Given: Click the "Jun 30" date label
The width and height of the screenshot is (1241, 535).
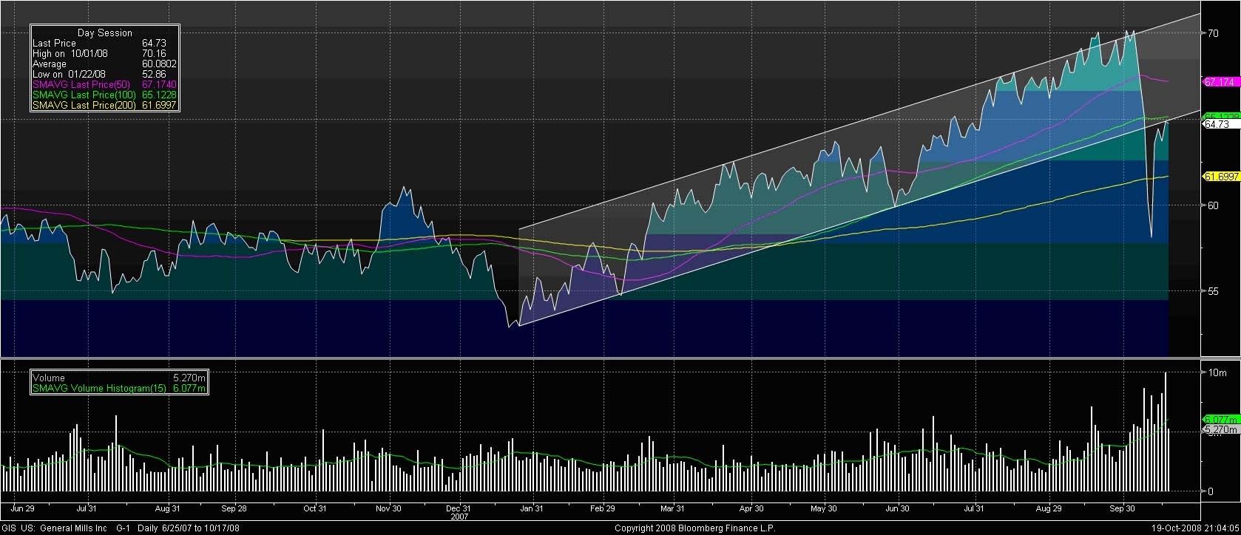Looking at the screenshot, I should pos(897,509).
